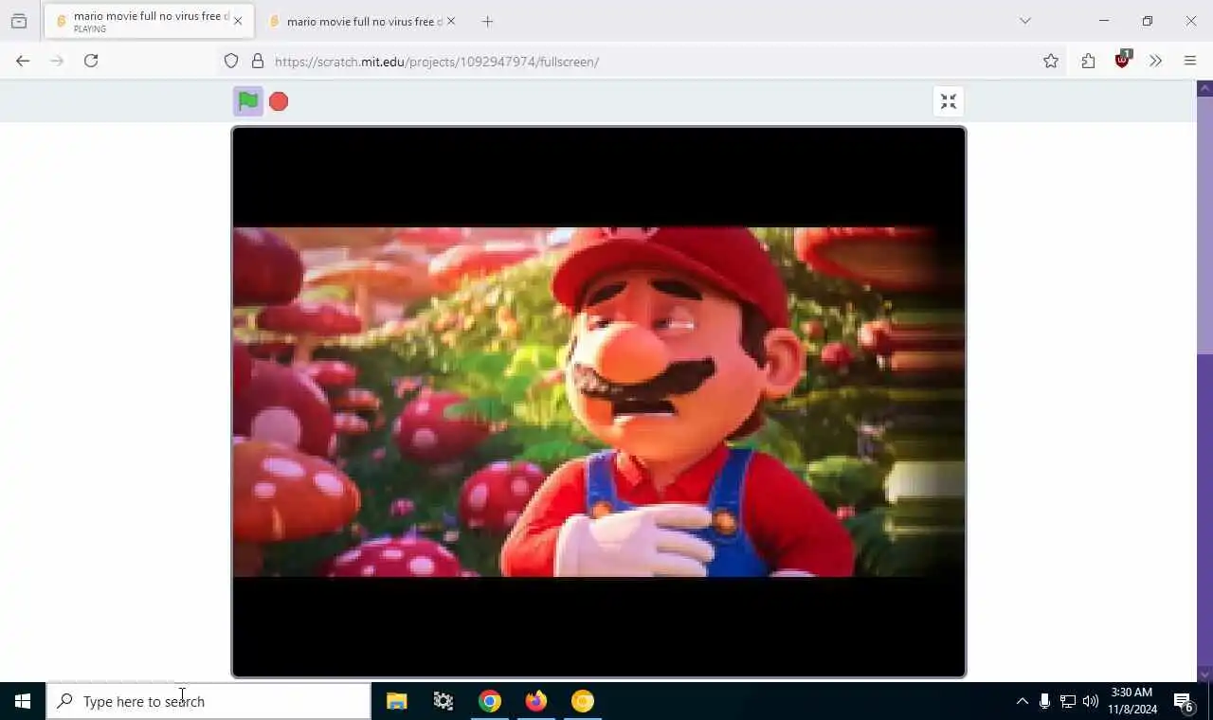Open tracking protection shield info

pos(231,61)
